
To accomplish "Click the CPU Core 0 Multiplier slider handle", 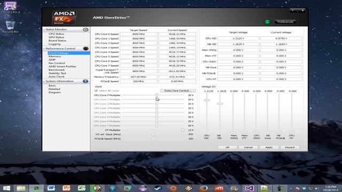I will 157,95.
